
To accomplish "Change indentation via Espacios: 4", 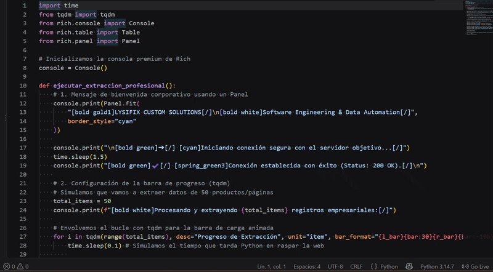I will (x=307, y=266).
